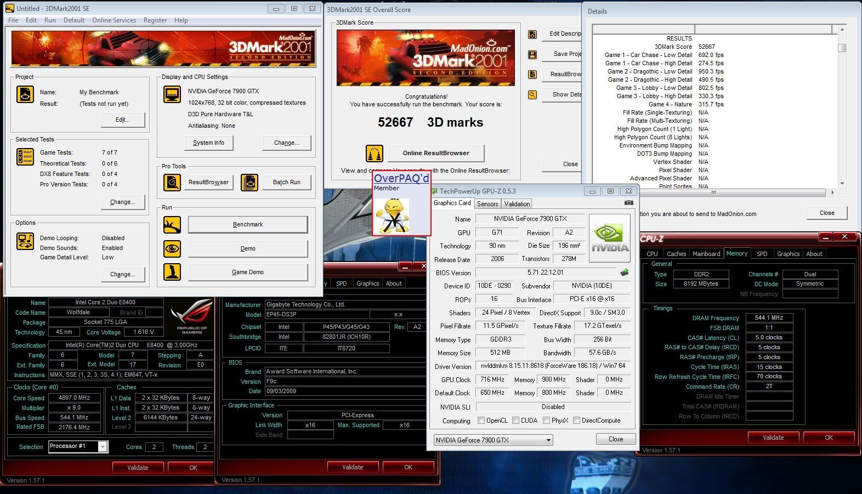Open the Help menu in 3DMark2001

pyautogui.click(x=181, y=20)
